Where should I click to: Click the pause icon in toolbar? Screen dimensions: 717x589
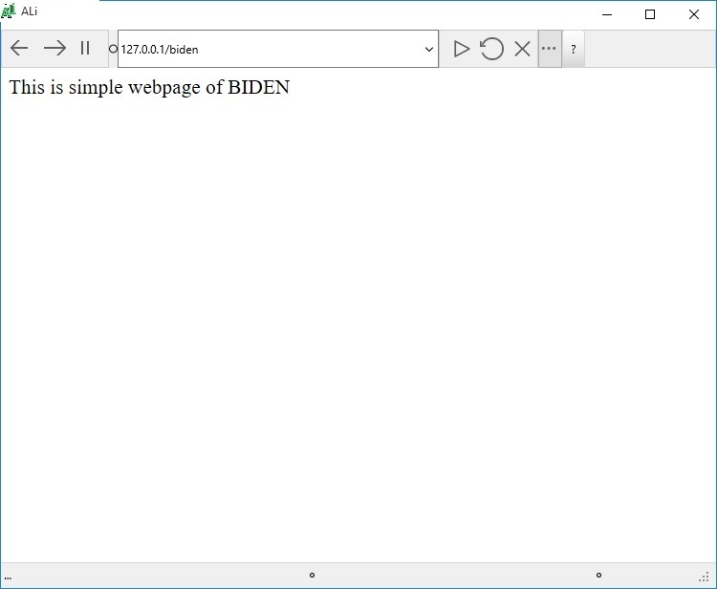point(85,48)
